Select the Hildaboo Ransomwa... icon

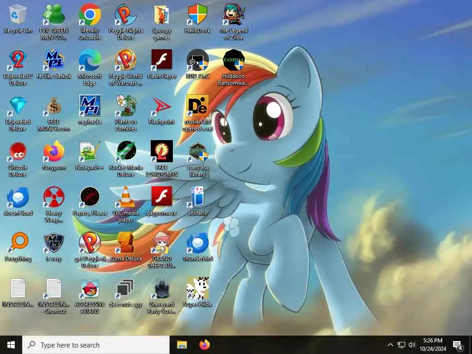(234, 60)
